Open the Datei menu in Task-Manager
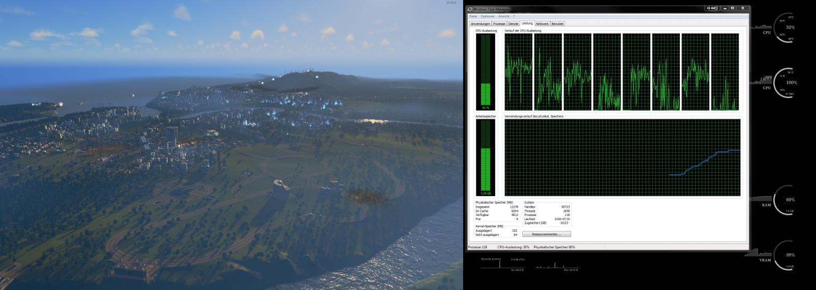Image resolution: width=816 pixels, height=290 pixels. coord(473,16)
